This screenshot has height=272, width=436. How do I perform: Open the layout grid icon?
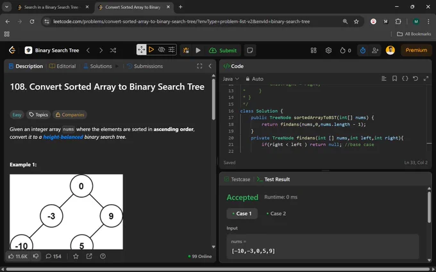click(x=314, y=50)
